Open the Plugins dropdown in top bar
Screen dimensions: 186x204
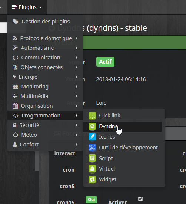[27, 7]
